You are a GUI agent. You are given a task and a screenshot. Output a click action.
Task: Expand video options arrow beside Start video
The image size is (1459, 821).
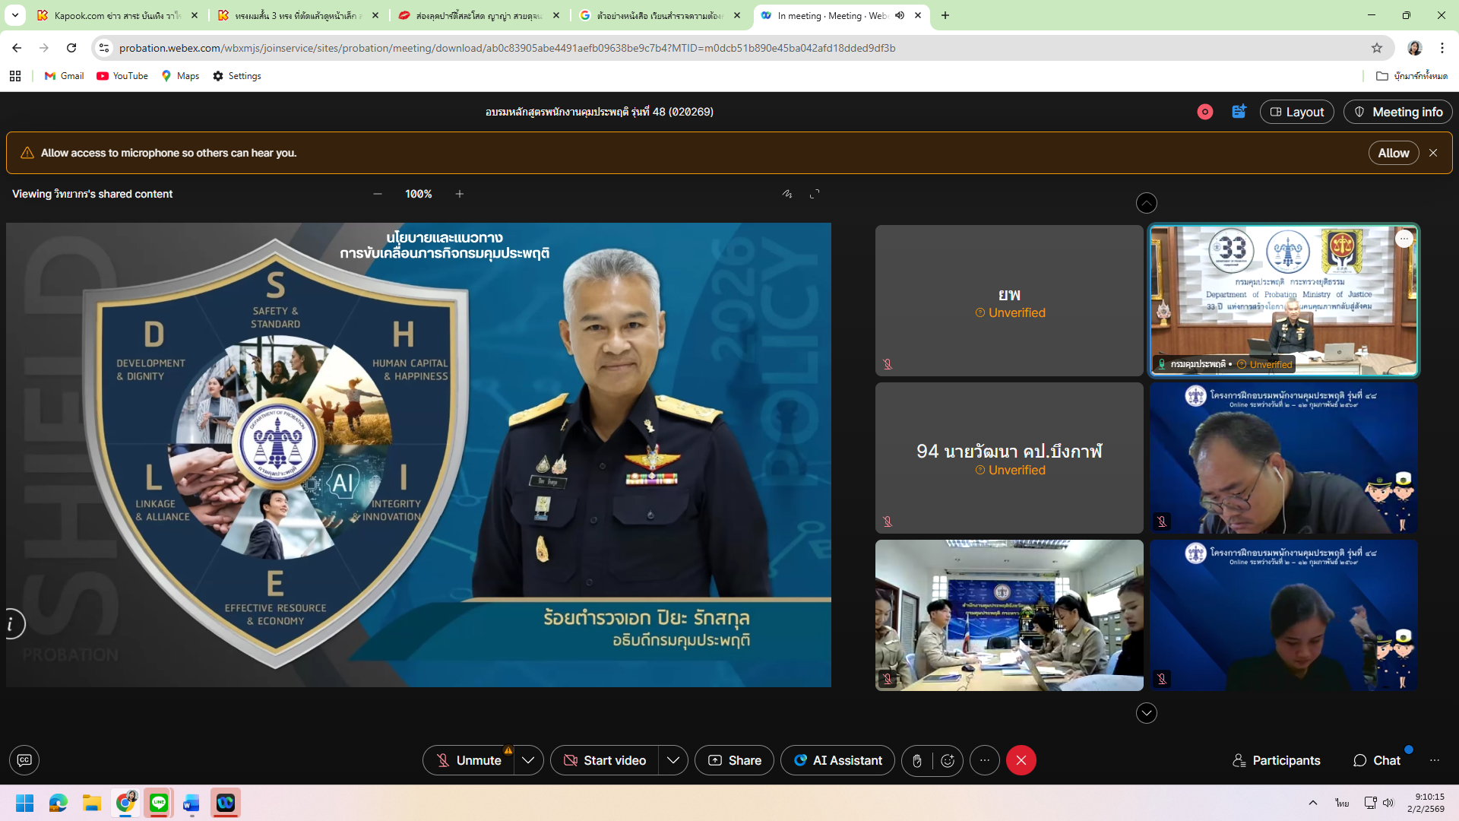coord(673,760)
